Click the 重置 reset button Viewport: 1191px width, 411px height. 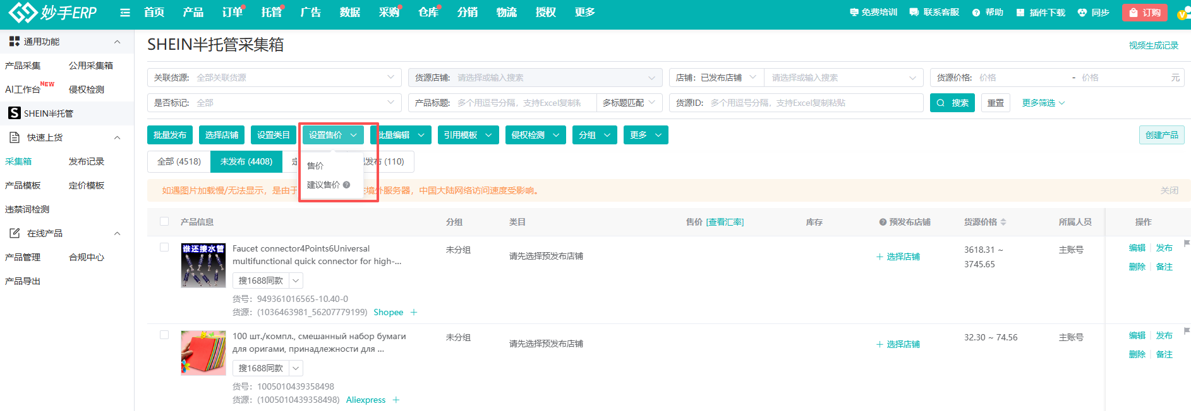coord(996,103)
